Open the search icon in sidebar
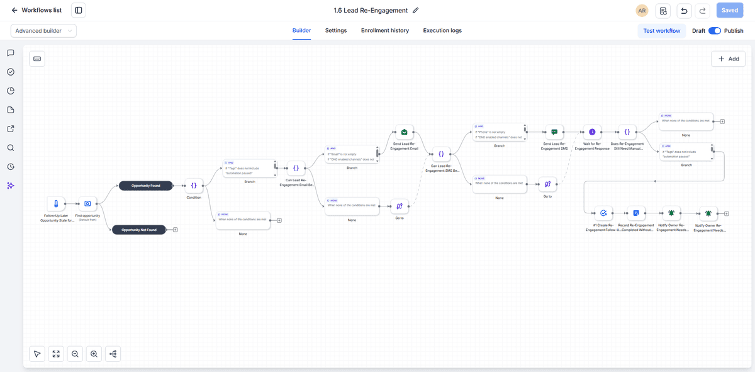This screenshot has height=372, width=755. 11,148
